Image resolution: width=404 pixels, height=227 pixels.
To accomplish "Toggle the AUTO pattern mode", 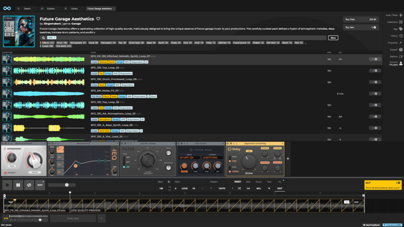I will [x=222, y=188].
